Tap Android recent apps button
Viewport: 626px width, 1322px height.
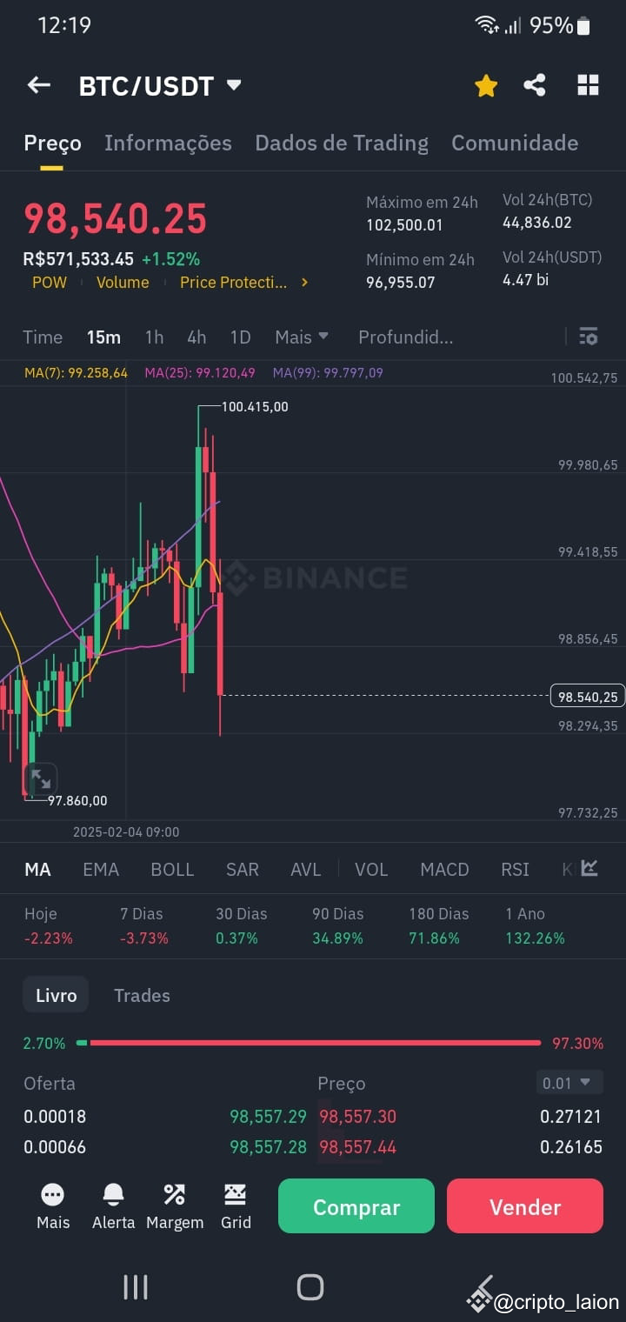pos(136,1287)
